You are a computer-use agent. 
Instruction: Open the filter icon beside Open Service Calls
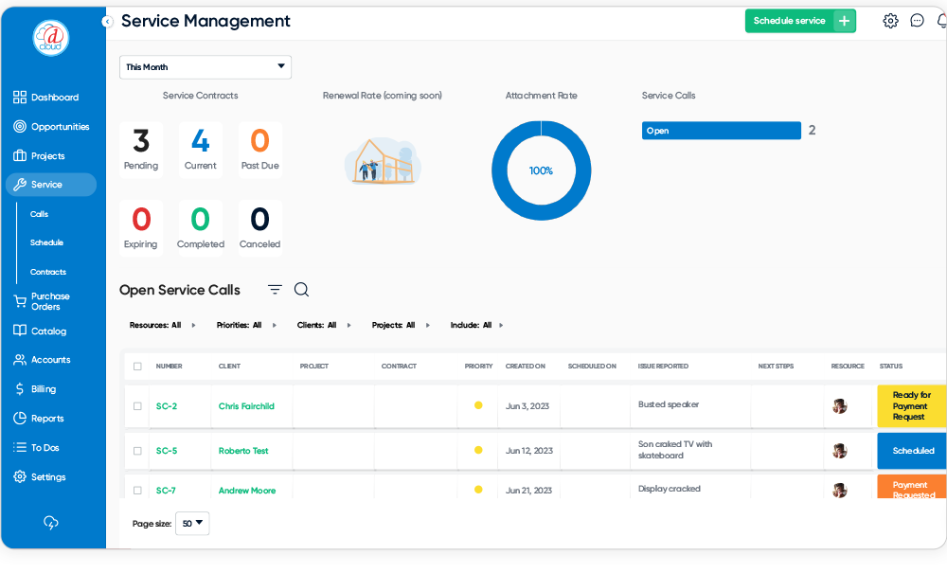point(275,290)
